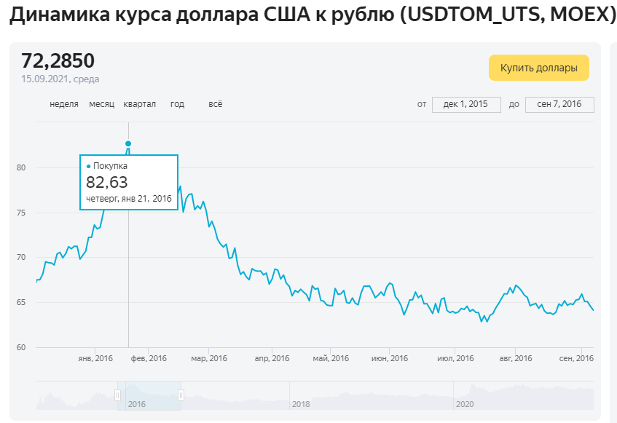Viewport: 617px width, 423px height.
Task: Click the right range slider handle
Action: click(x=181, y=395)
